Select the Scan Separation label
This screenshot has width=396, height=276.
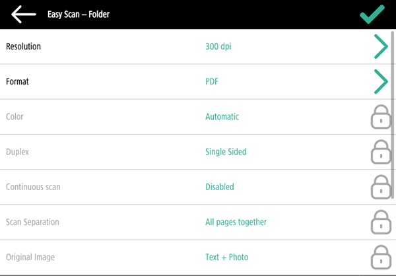tap(32, 222)
